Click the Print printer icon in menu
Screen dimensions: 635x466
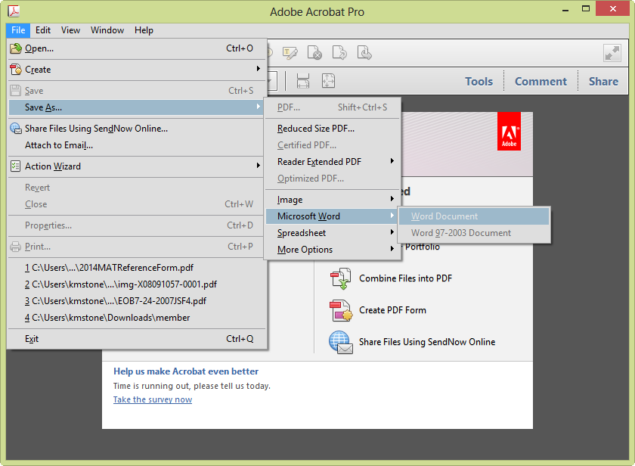(15, 247)
